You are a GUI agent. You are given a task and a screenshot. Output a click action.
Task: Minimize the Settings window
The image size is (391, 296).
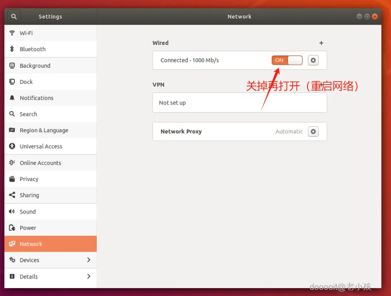pyautogui.click(x=359, y=17)
